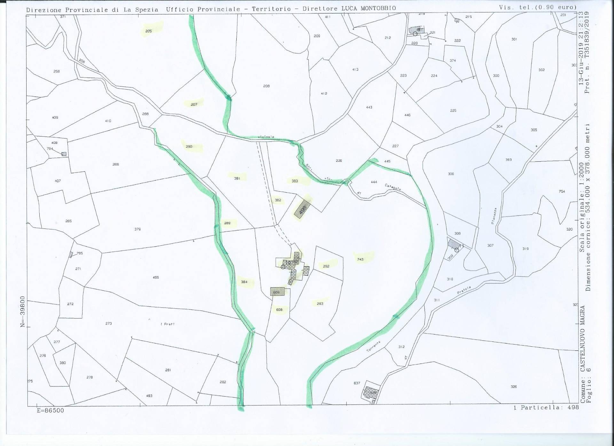614x446 pixels.
Task: Select parcel number 455 on the map
Action: pos(156,278)
